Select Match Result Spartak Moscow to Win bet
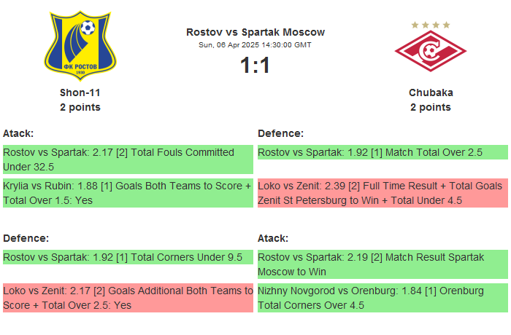Screen dimensions: 511x335 [383, 264]
